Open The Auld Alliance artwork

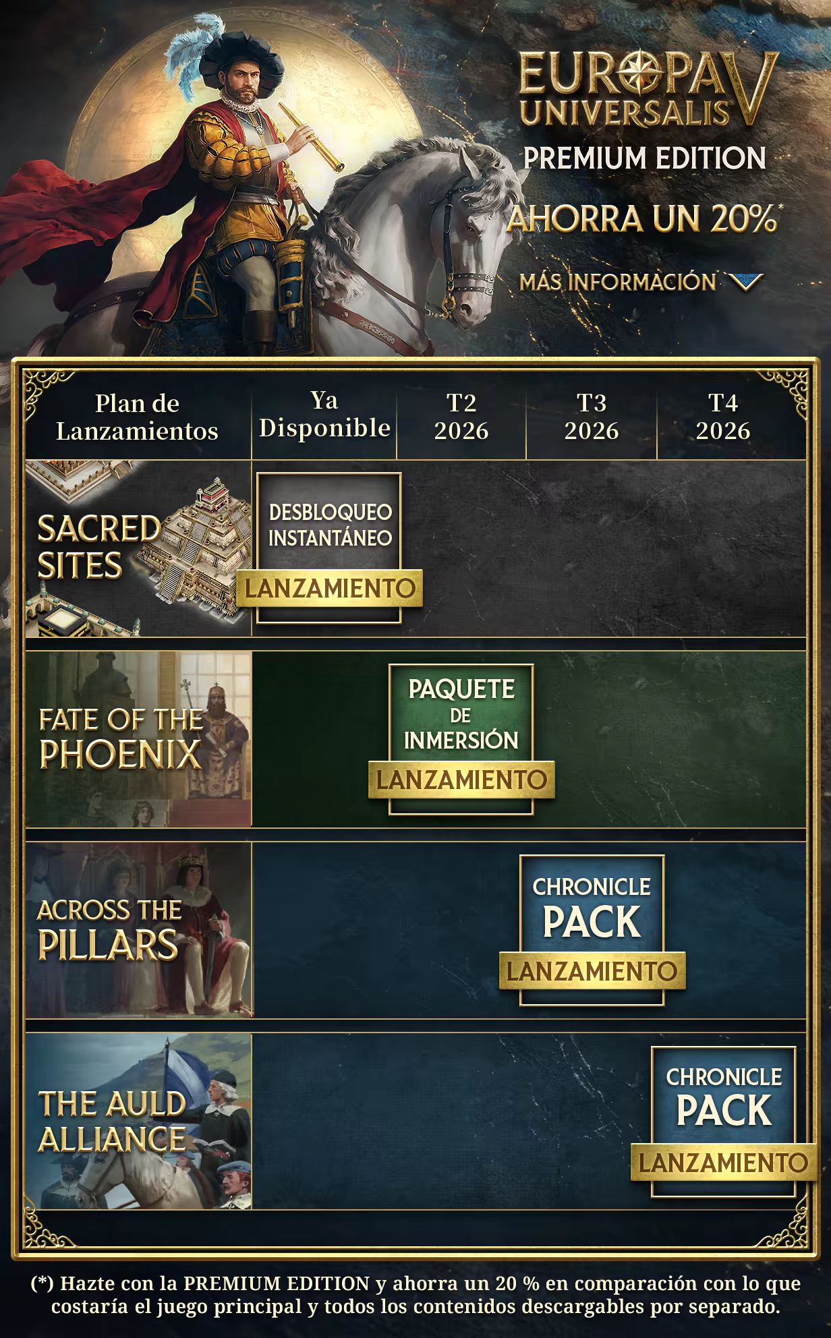138,1122
